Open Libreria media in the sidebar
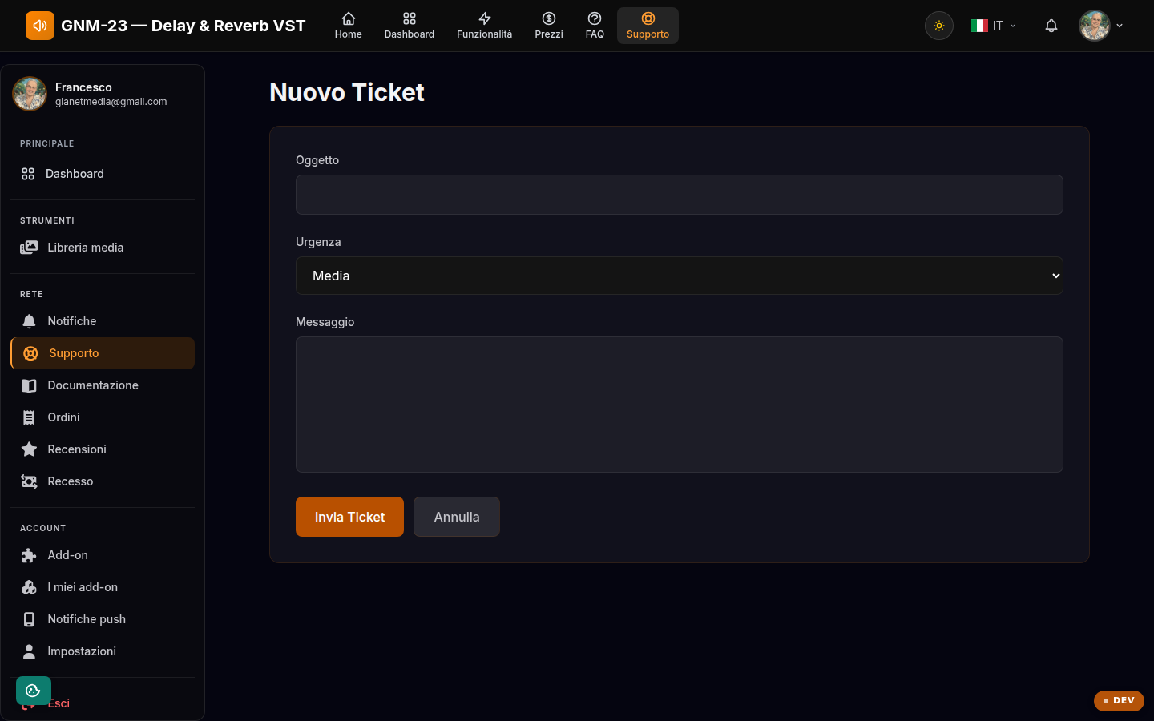Screen dimensions: 1154x721 [103, 248]
